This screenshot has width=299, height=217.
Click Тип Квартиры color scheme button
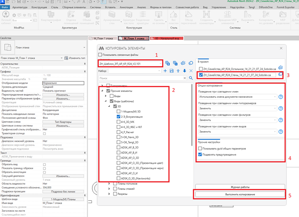coord(63,122)
